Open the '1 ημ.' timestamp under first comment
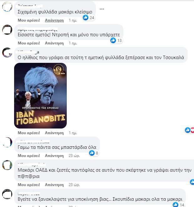 pos(73,20)
